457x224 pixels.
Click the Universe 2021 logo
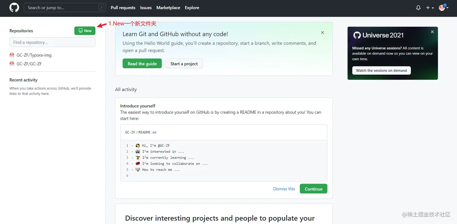378,35
